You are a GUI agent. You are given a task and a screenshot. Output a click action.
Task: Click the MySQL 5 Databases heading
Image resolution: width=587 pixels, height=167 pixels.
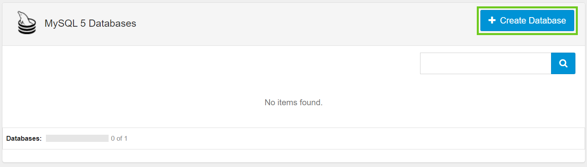point(90,24)
